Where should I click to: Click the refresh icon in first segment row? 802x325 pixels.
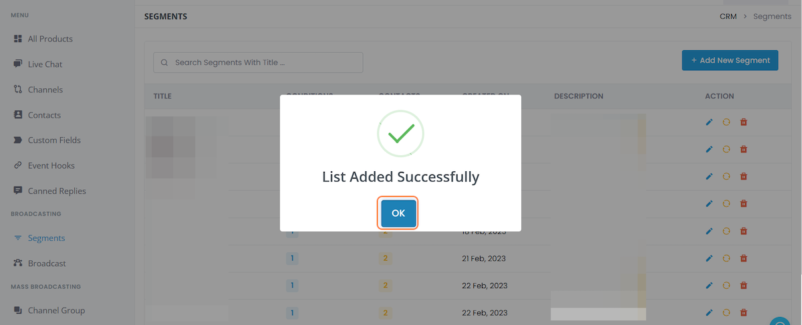coord(726,122)
